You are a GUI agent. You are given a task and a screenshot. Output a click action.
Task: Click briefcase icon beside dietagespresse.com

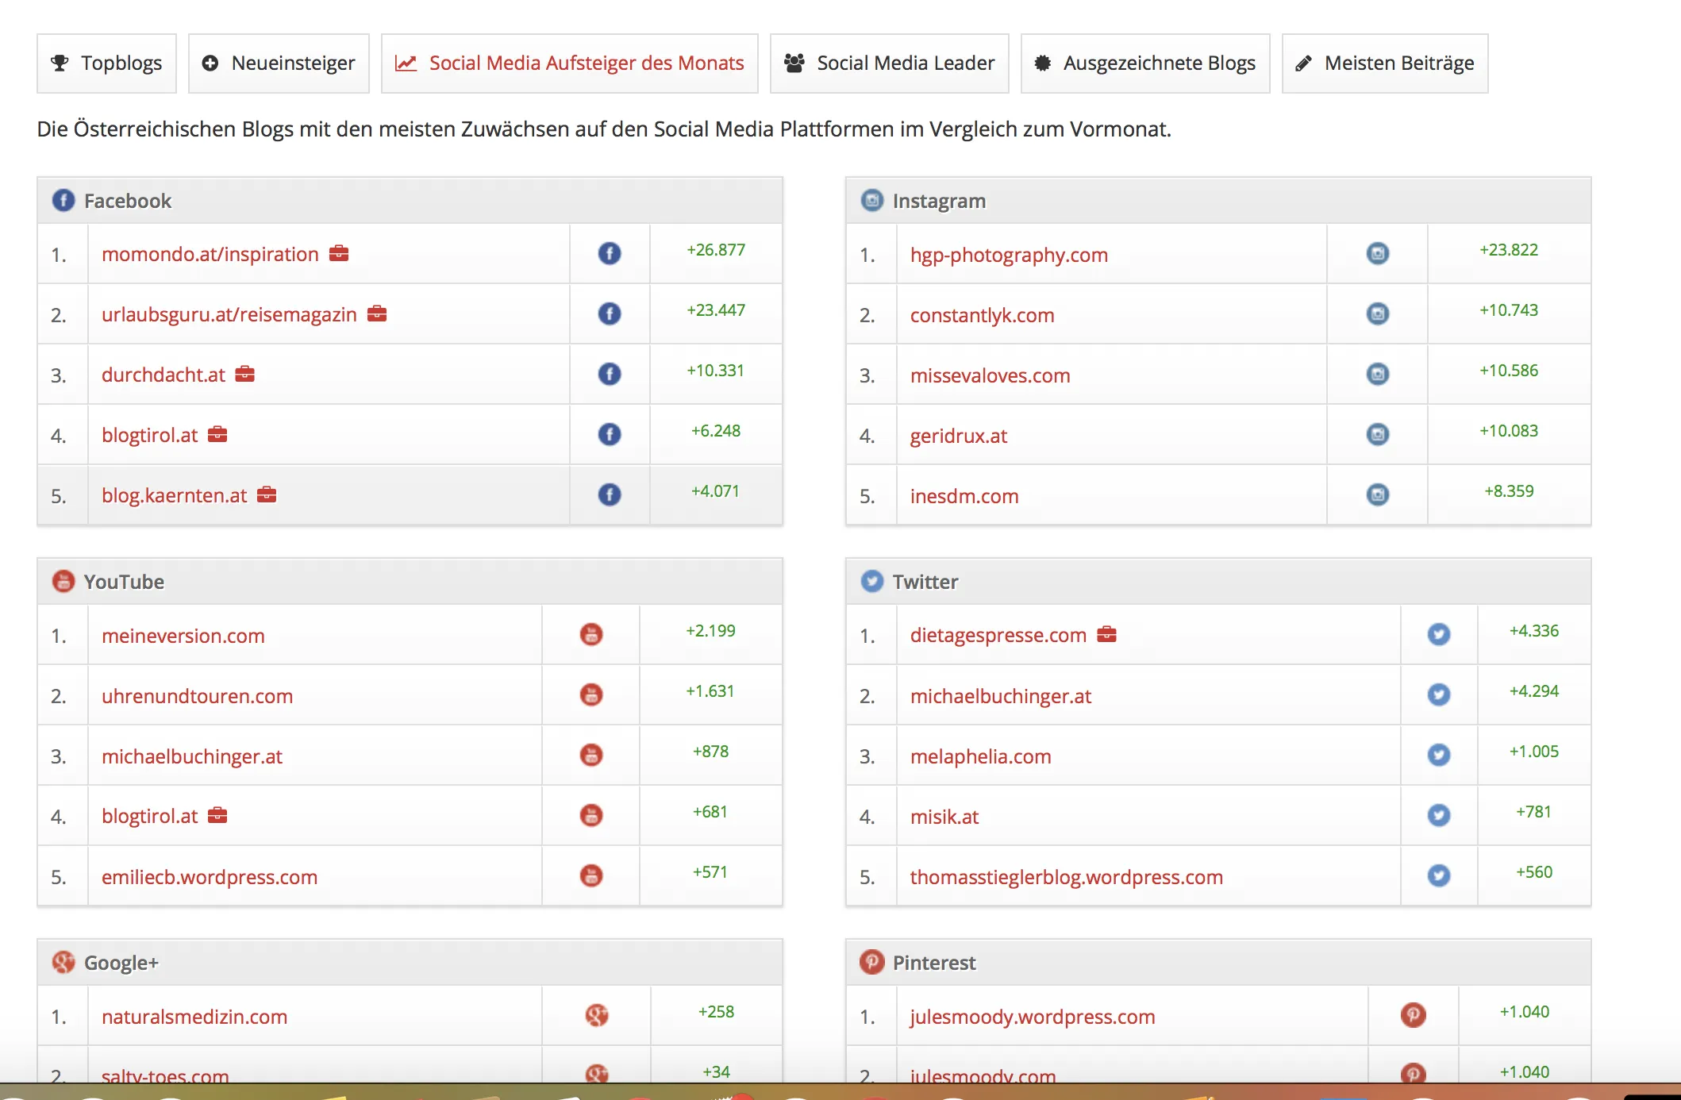pyautogui.click(x=1106, y=634)
